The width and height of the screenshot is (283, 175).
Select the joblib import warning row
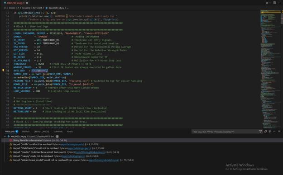coord(142,144)
